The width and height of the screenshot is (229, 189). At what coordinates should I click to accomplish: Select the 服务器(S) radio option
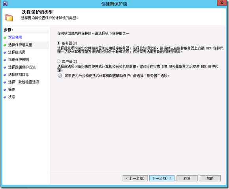pyautogui.click(x=58, y=43)
